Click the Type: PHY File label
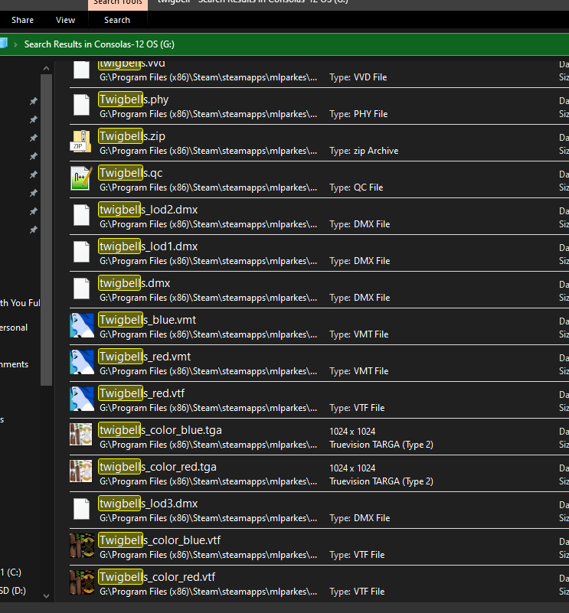The image size is (569, 613). pos(358,114)
